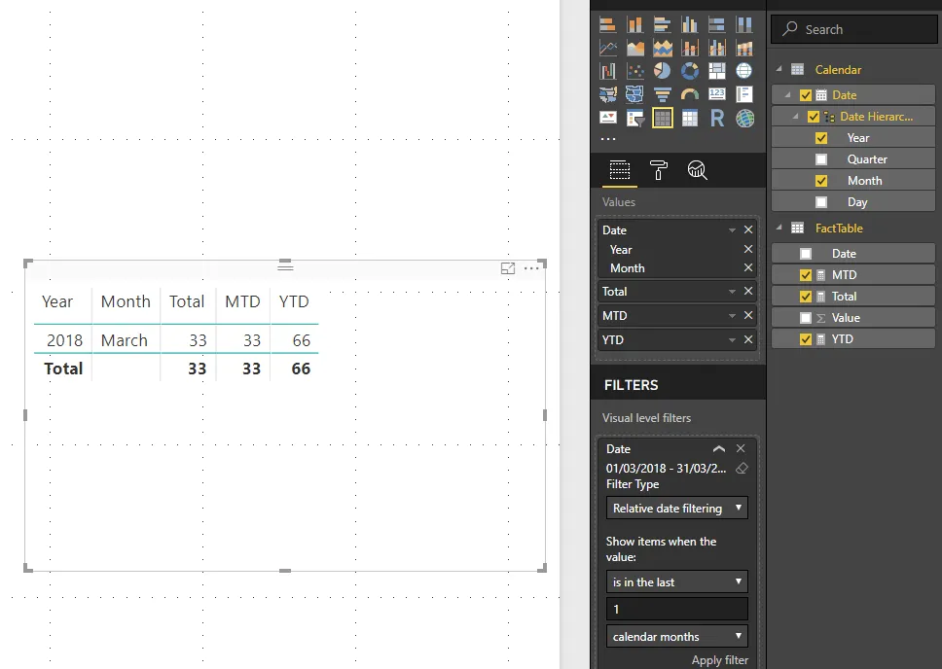Open the 'is in the last' dropdown
Screen dimensions: 942x669
(x=677, y=581)
